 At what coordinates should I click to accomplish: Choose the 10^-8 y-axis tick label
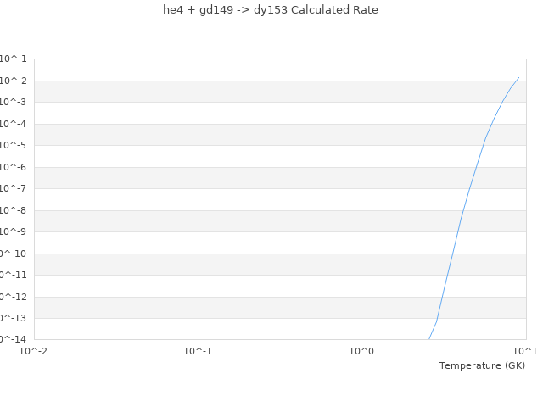pyautogui.click(x=13, y=210)
